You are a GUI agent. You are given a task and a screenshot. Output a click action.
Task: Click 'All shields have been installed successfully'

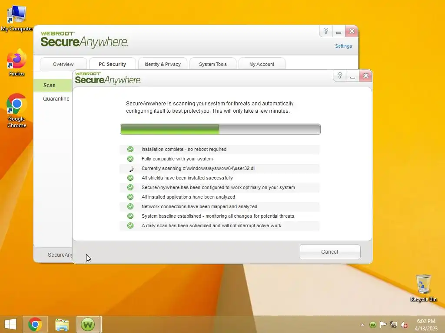(187, 178)
